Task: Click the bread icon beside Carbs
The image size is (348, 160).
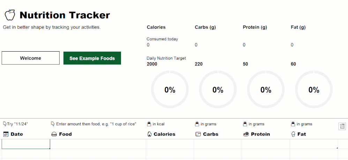Action: pyautogui.click(x=198, y=134)
